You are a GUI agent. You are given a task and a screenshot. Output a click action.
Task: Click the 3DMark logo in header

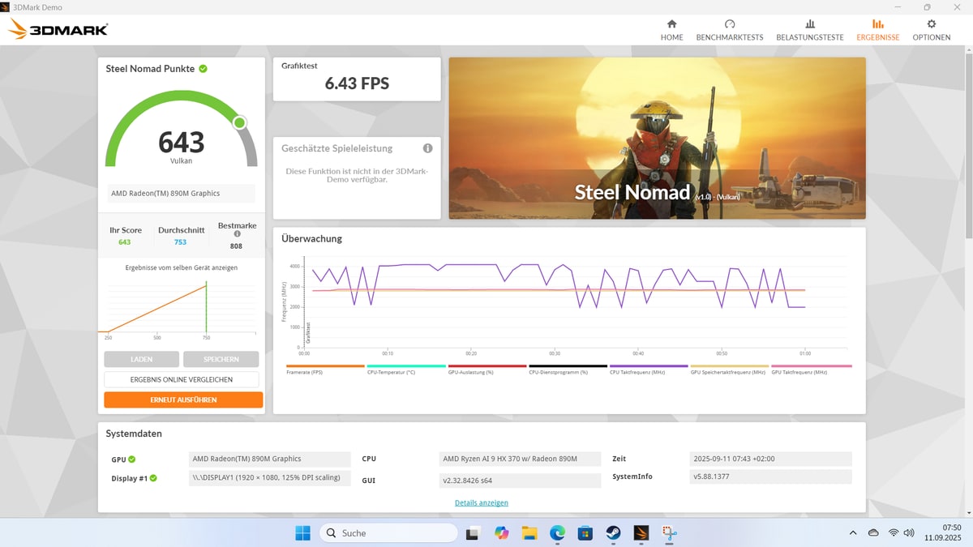(58, 30)
